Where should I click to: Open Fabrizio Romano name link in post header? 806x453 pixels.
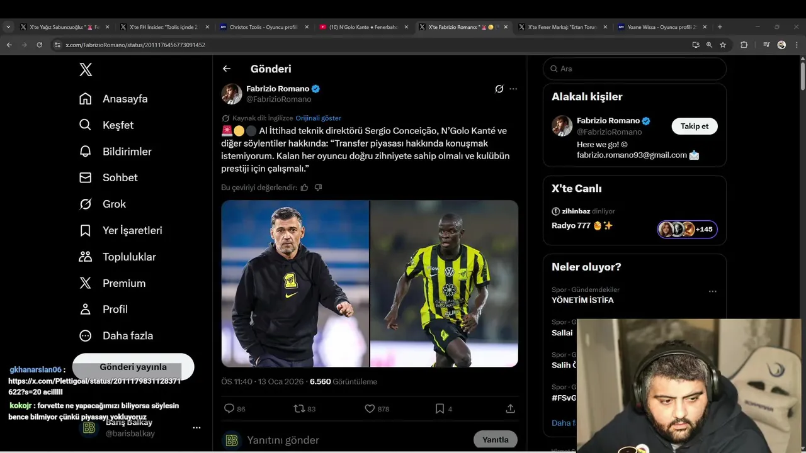click(x=278, y=89)
